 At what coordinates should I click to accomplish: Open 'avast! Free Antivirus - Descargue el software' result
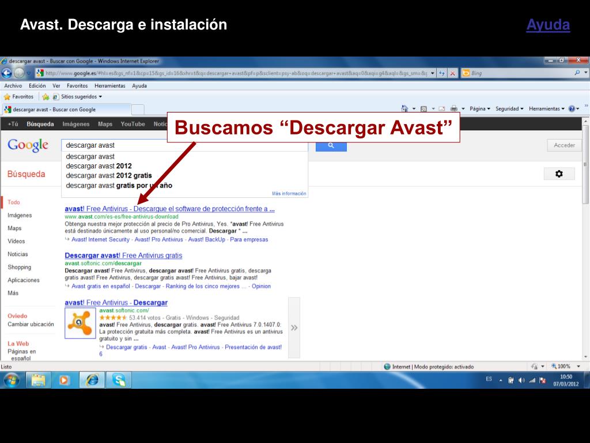click(x=170, y=209)
